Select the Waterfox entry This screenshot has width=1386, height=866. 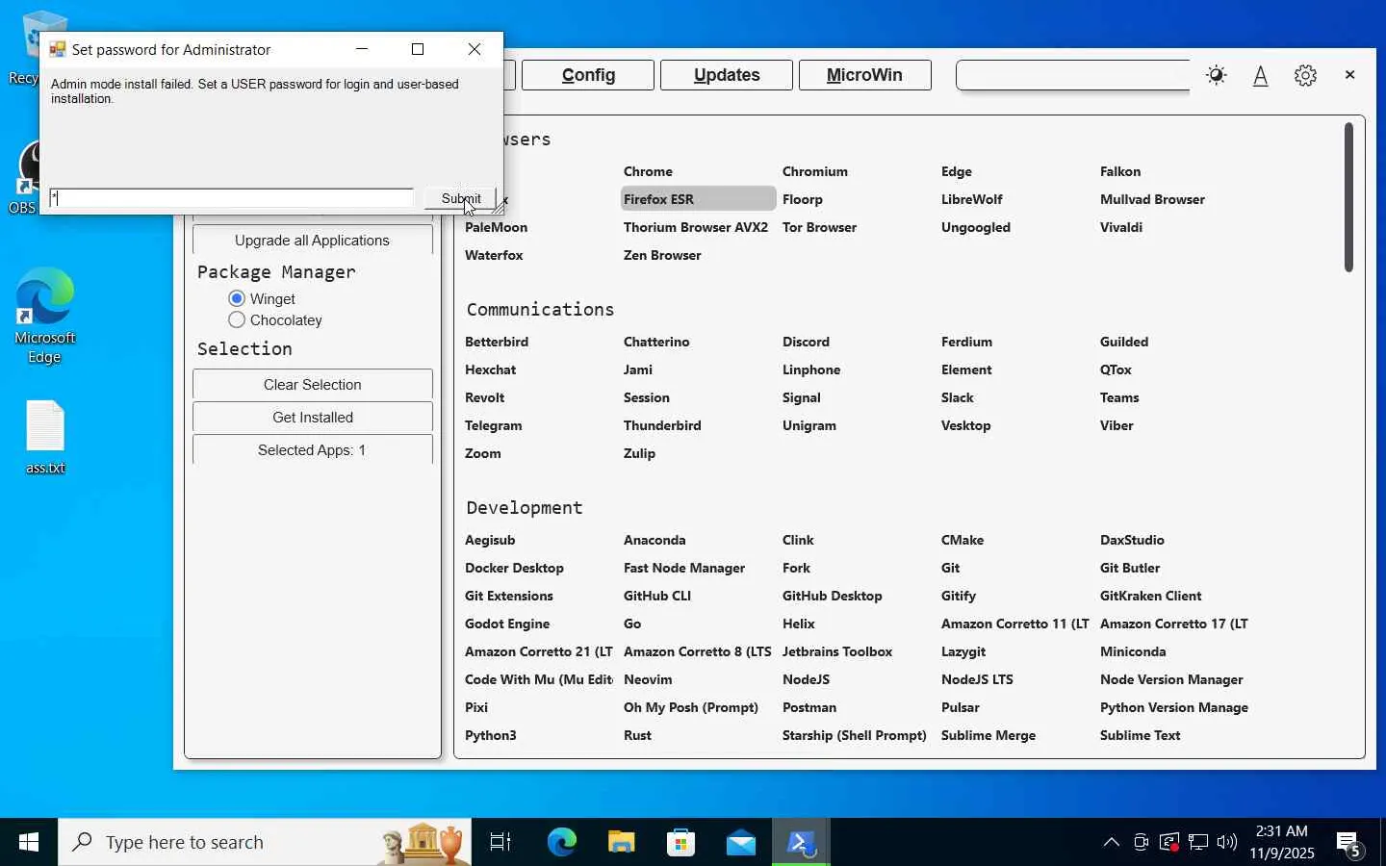(x=494, y=255)
